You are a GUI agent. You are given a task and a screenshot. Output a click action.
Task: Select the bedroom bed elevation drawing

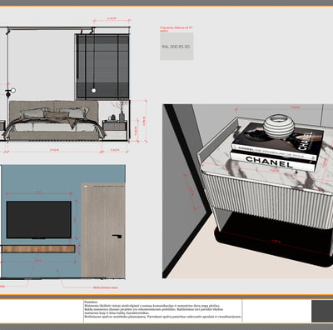coord(65,84)
